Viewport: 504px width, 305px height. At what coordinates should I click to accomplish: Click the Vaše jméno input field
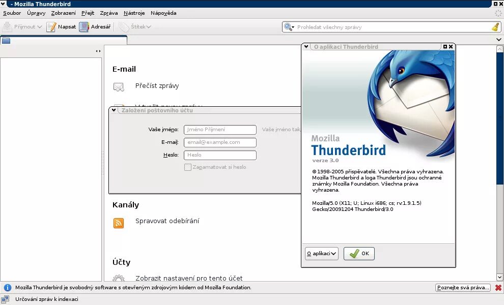(x=220, y=130)
